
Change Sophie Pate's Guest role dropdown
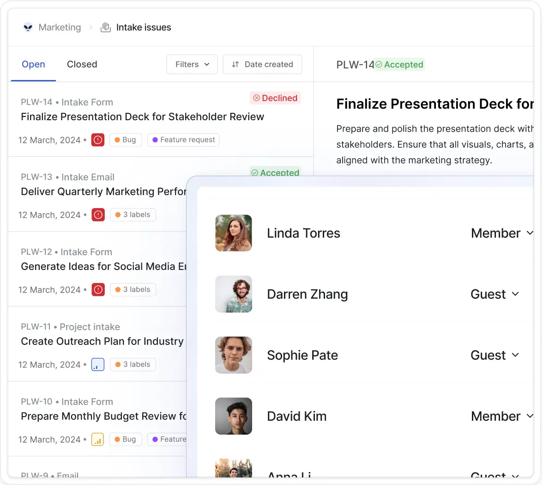pos(495,356)
